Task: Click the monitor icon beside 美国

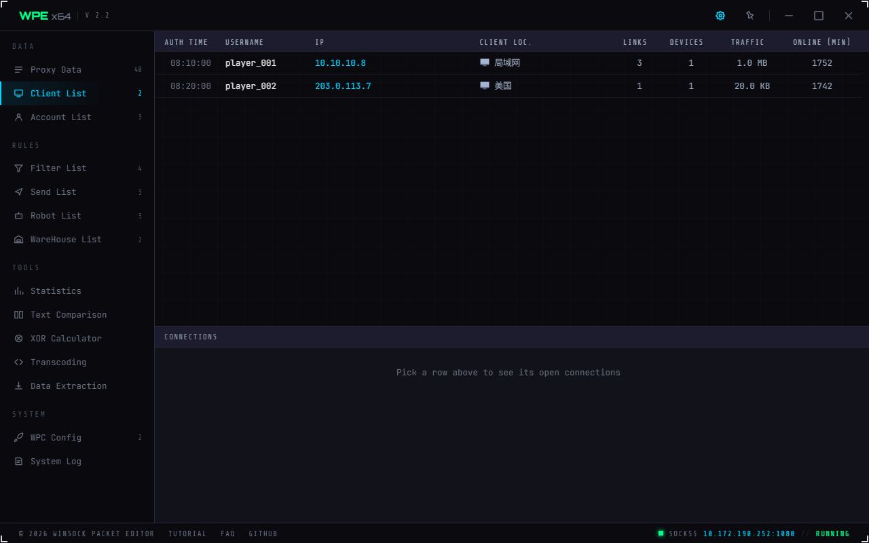Action: 485,86
